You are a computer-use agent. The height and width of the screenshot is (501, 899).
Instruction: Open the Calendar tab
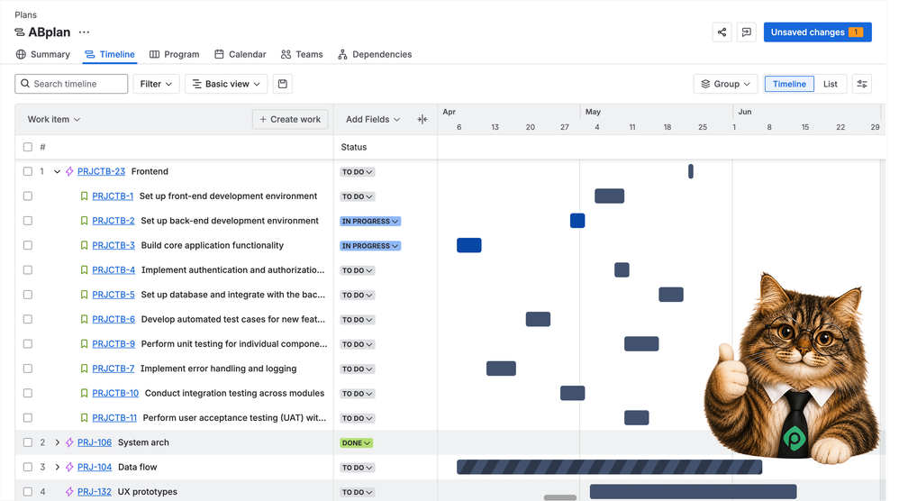tap(241, 54)
